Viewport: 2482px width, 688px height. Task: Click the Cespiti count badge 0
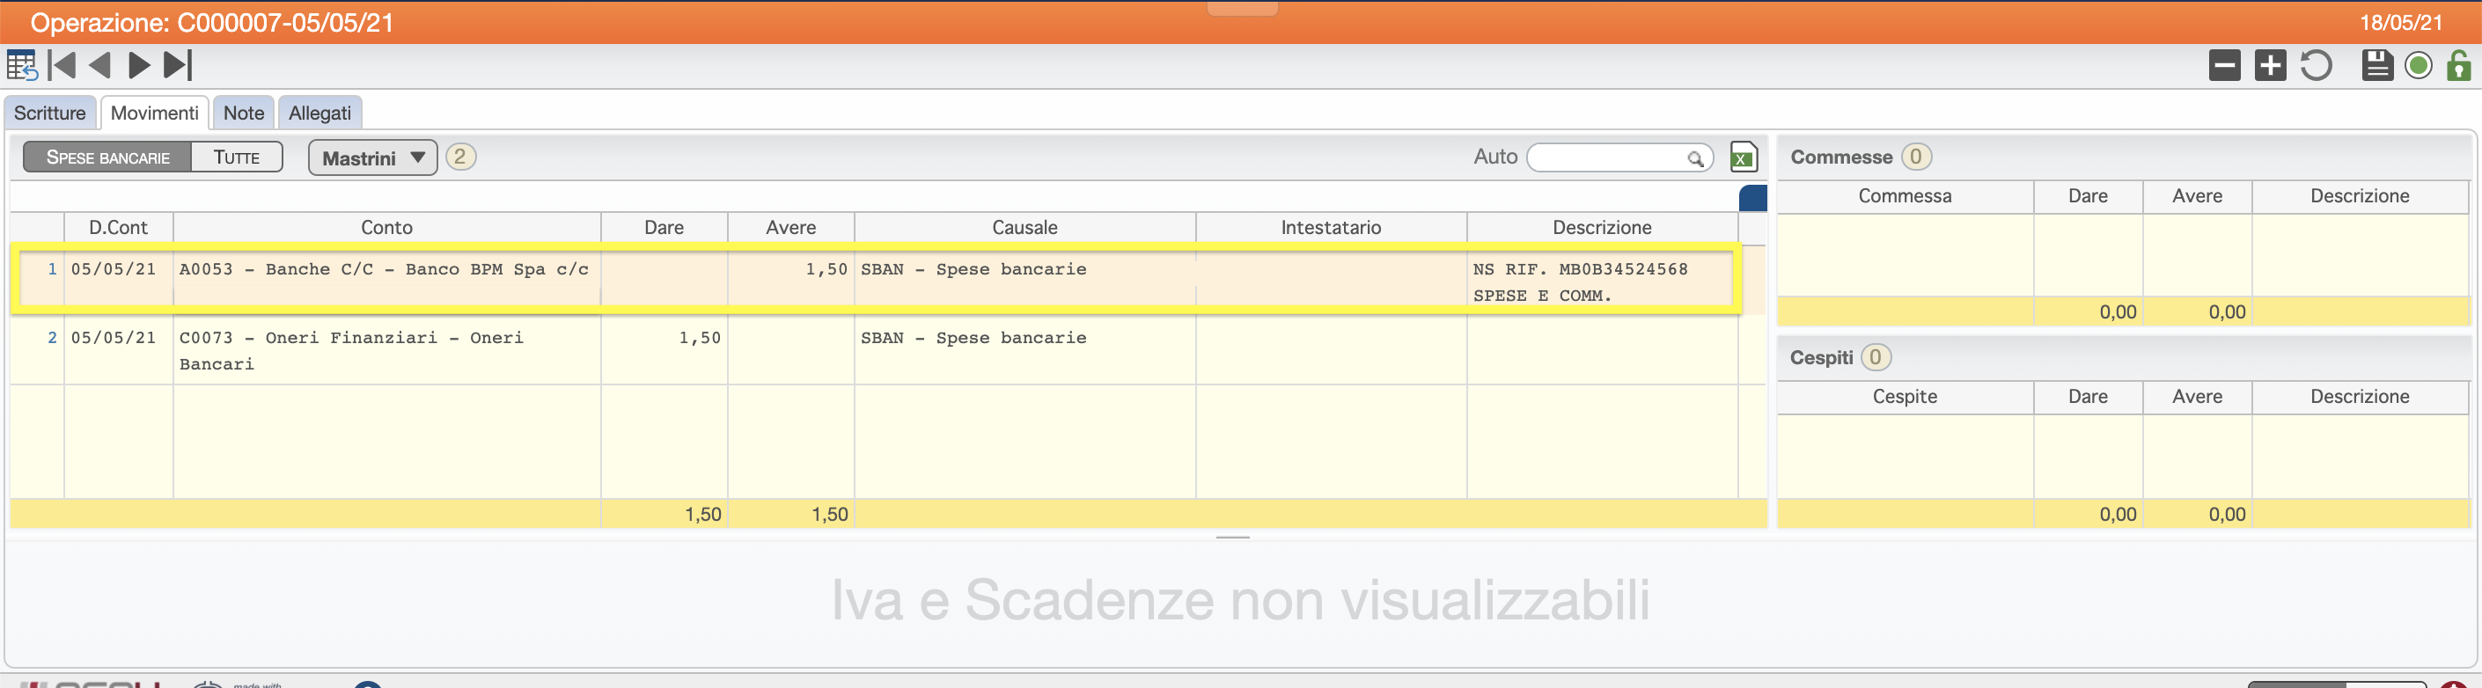pyautogui.click(x=1875, y=357)
